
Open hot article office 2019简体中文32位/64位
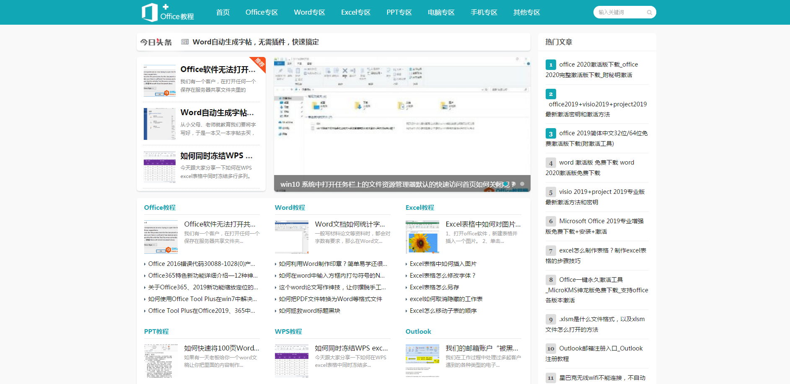click(x=597, y=138)
